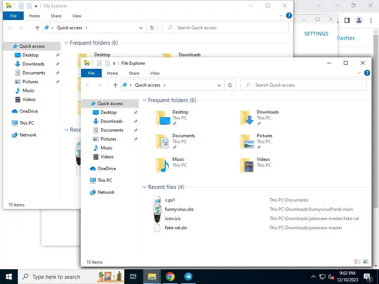Open Documents folder tile in front window
The image size is (379, 284).
coord(175,141)
